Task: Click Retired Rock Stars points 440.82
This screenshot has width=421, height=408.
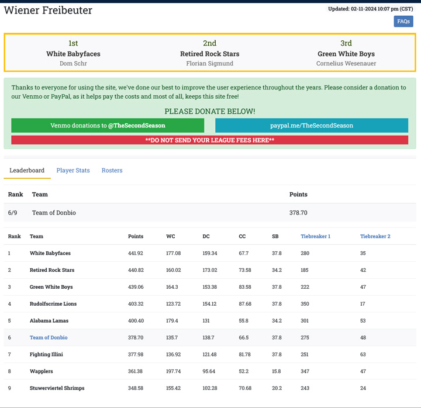Action: click(x=136, y=270)
